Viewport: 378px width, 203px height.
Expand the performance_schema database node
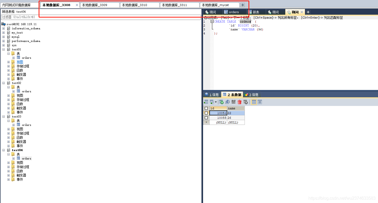3,41
